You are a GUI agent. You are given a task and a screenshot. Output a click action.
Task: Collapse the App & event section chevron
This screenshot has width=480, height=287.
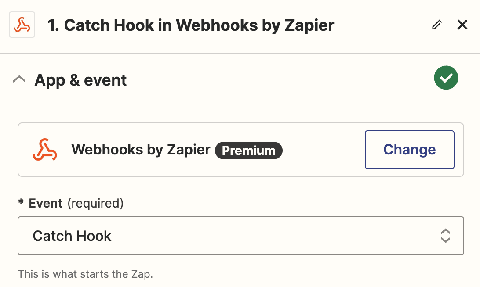(x=19, y=80)
